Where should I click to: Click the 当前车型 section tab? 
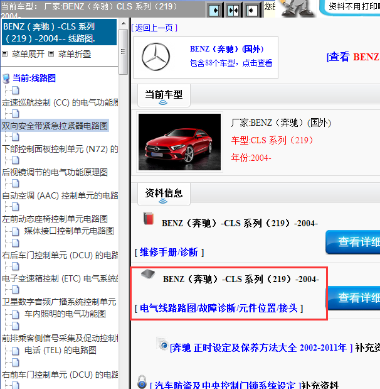[164, 96]
